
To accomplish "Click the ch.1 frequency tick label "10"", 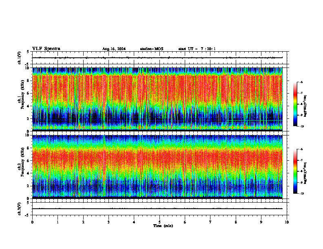I will pyautogui.click(x=28, y=68).
